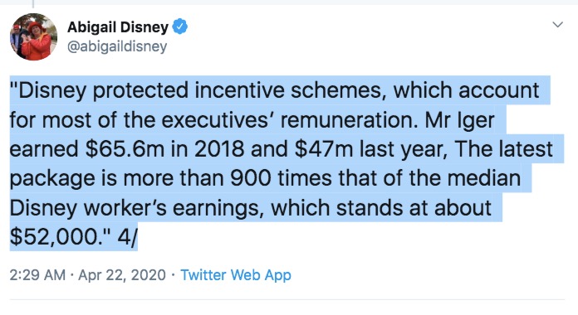Click the year 2018 in the tweet
Viewport: 578px width, 315px height.
coord(219,149)
